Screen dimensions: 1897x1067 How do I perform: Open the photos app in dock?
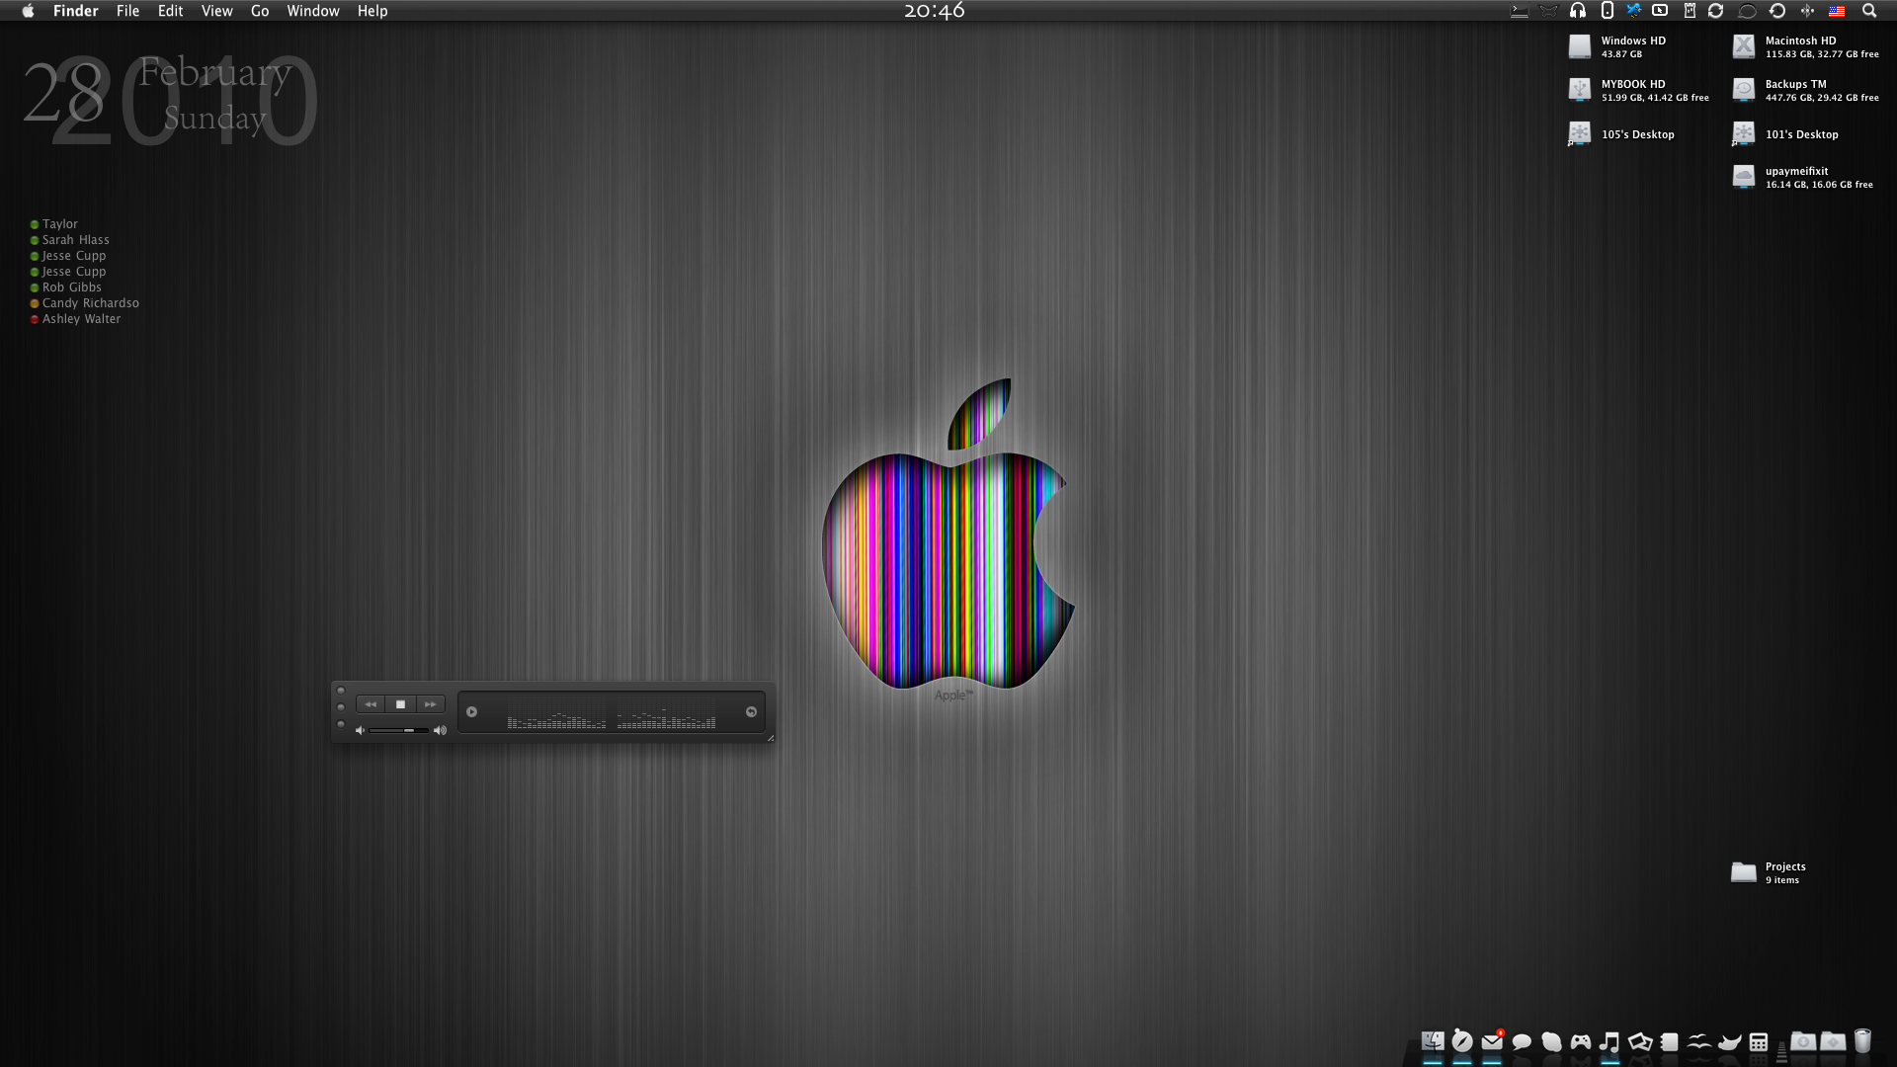point(1640,1041)
